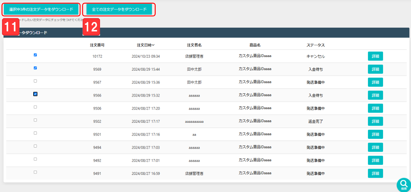
Task: Open 詳細 for order 9502
Action: point(375,121)
